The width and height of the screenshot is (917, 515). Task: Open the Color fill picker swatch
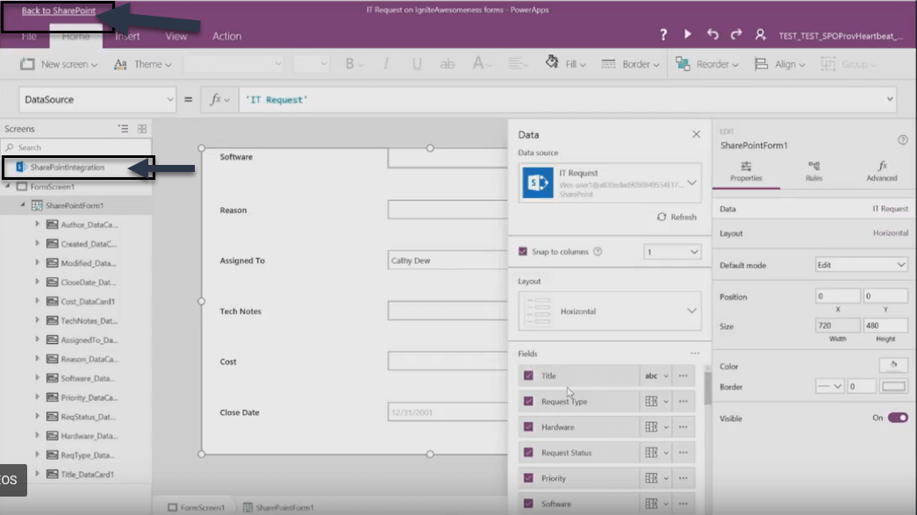pyautogui.click(x=893, y=366)
